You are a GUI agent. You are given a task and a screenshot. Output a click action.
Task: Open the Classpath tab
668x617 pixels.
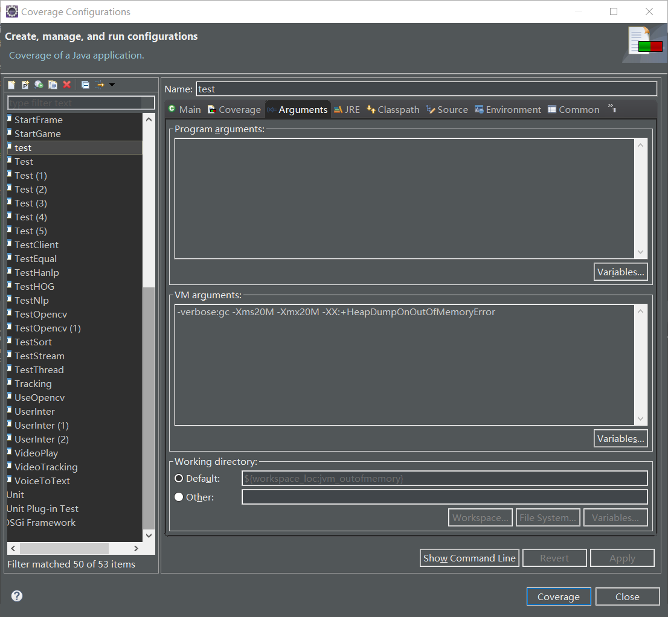tap(393, 109)
